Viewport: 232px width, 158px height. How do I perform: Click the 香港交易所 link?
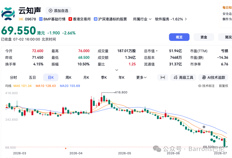coord(82,19)
